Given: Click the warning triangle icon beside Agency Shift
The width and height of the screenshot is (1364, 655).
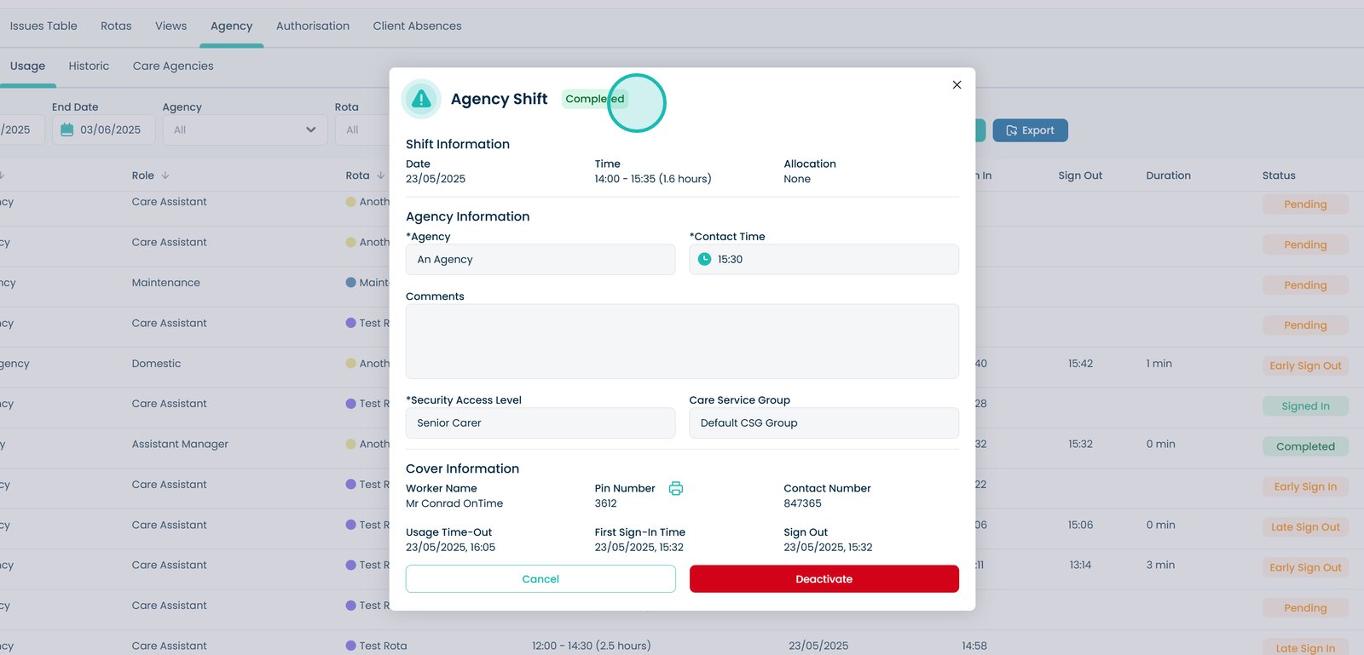Looking at the screenshot, I should 421,99.
